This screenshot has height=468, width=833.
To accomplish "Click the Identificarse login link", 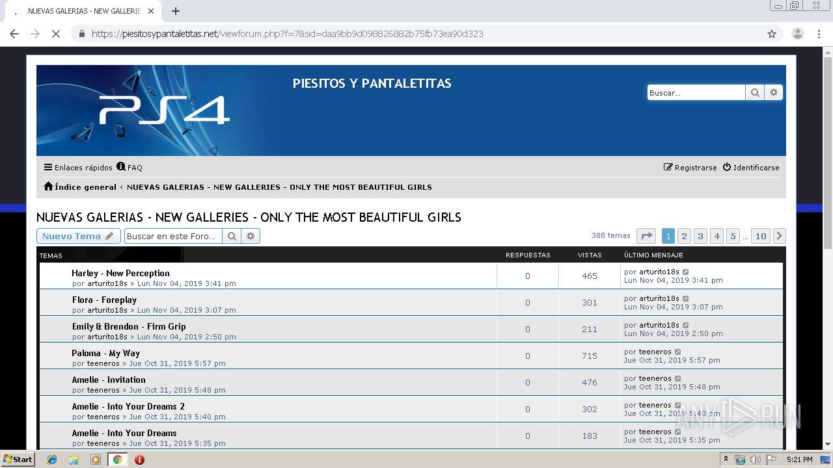I will pos(751,168).
